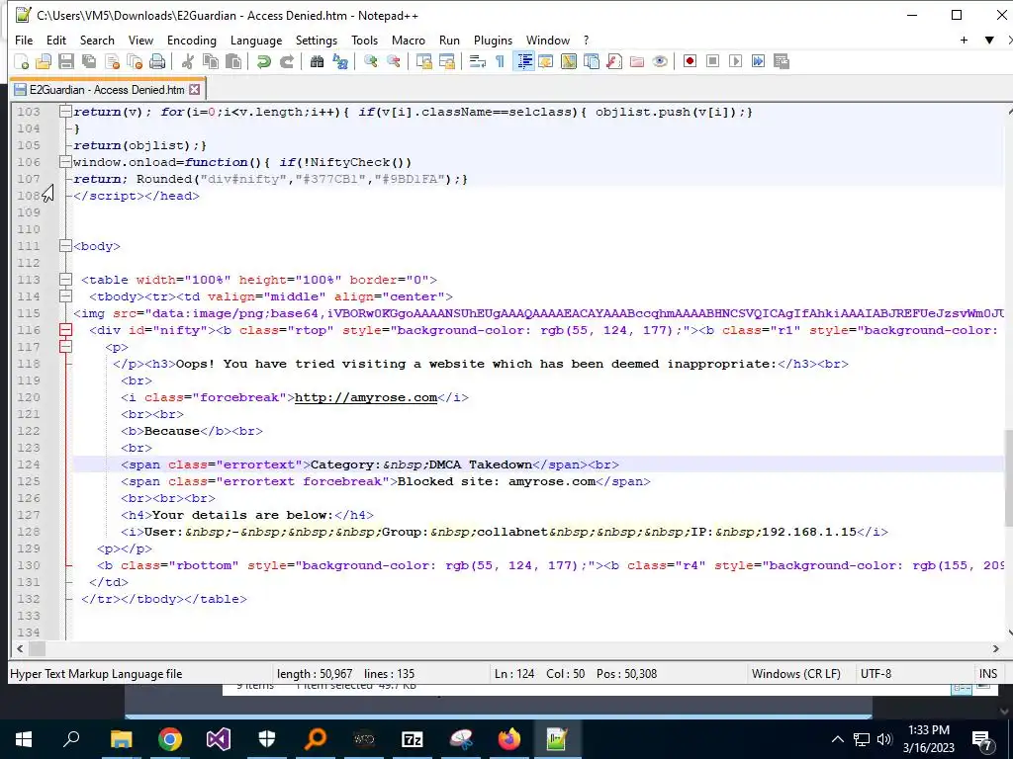Click the Copy toolbar icon
The width and height of the screenshot is (1013, 759).
point(211,61)
